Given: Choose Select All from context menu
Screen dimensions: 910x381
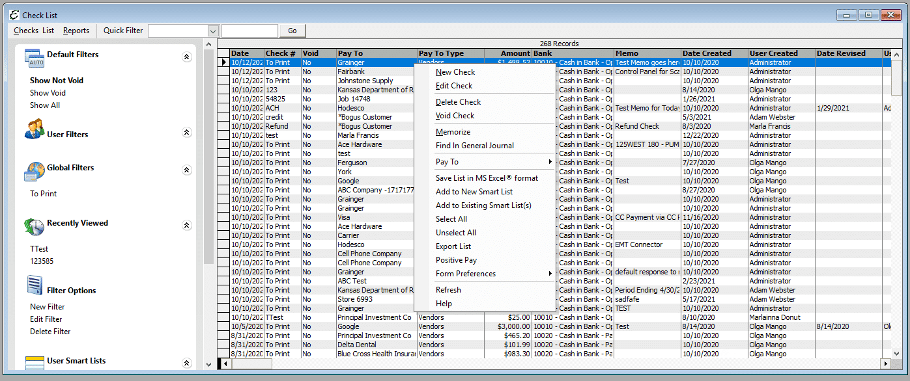Looking at the screenshot, I should 451,219.
